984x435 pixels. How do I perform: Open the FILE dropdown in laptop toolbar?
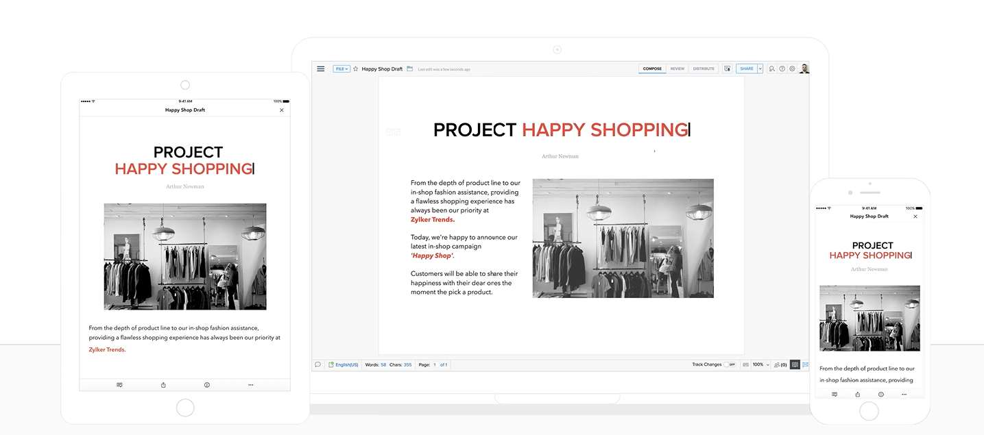point(341,69)
